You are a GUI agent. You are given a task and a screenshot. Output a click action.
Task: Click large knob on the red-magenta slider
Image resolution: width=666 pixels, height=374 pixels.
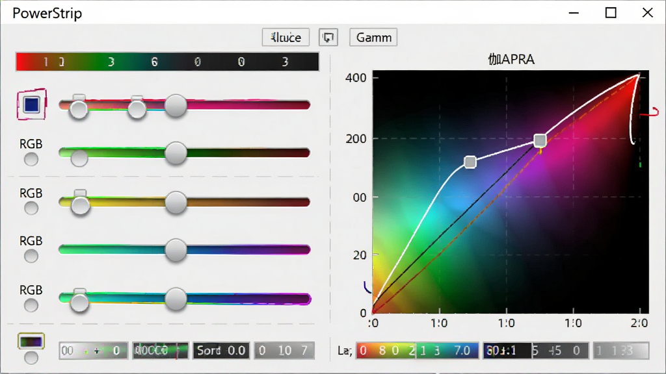point(176,106)
